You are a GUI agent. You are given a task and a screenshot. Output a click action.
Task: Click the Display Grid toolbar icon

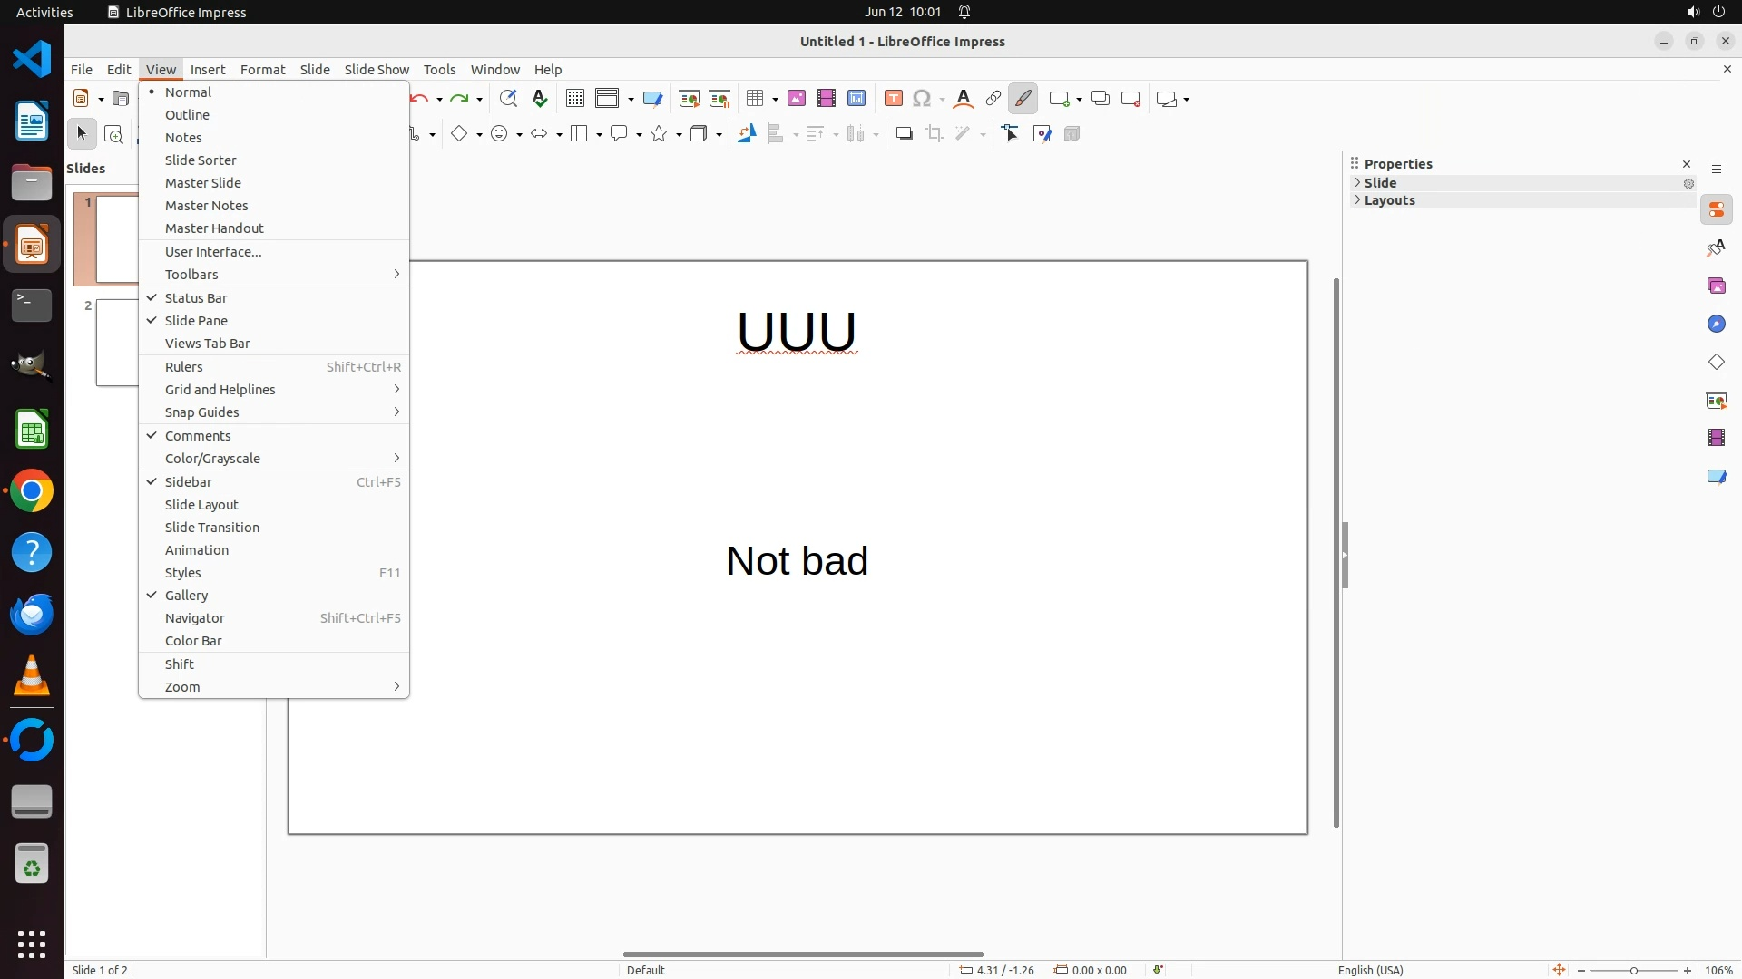[575, 99]
